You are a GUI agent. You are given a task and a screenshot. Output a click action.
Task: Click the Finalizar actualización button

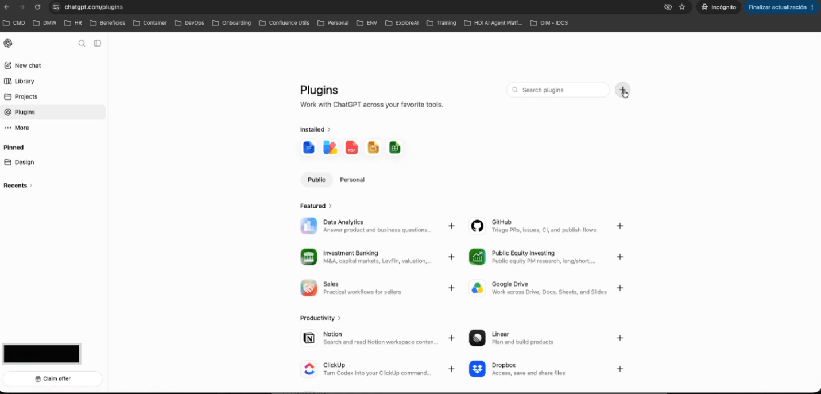tap(781, 7)
